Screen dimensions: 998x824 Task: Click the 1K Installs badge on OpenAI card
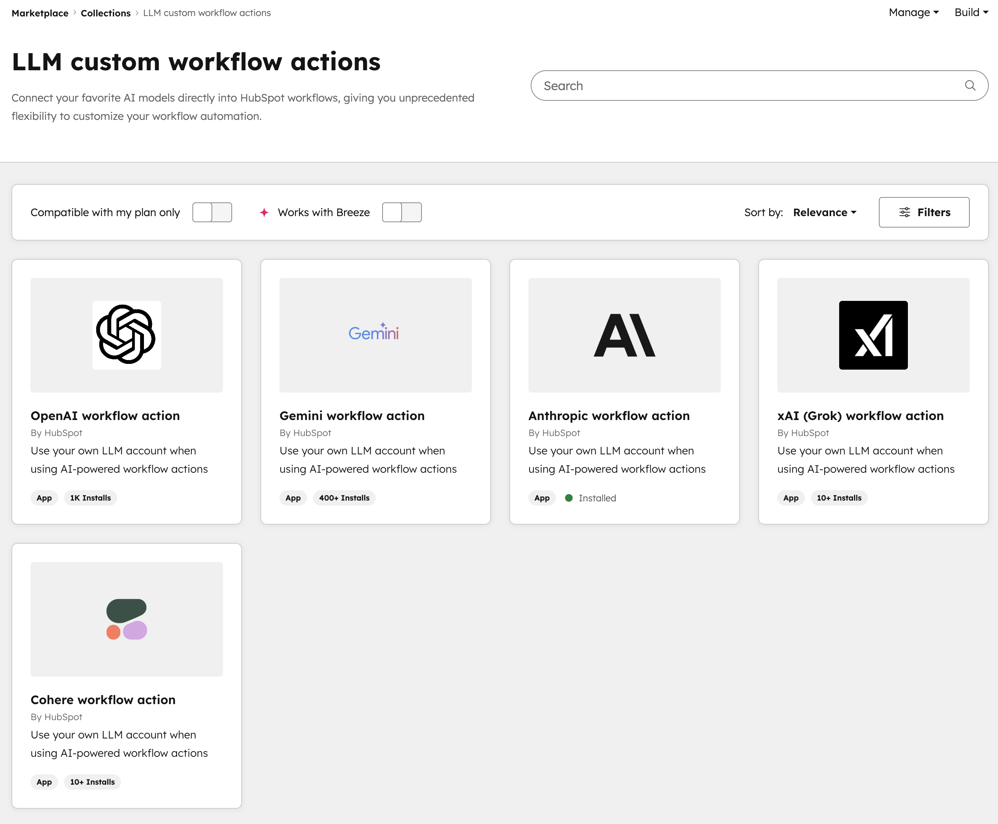[x=90, y=498]
